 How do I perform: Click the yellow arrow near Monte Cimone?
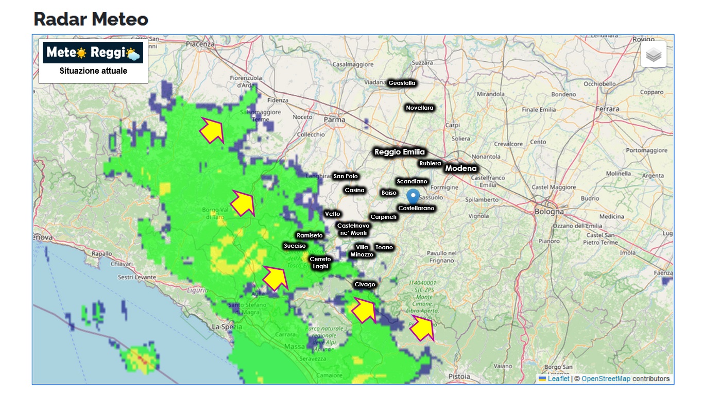tap(423, 328)
